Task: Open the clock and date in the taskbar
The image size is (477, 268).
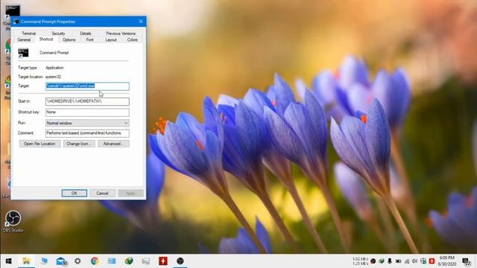Action: click(x=446, y=261)
